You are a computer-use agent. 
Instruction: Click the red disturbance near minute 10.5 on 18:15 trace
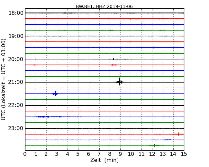[x=137, y=19]
